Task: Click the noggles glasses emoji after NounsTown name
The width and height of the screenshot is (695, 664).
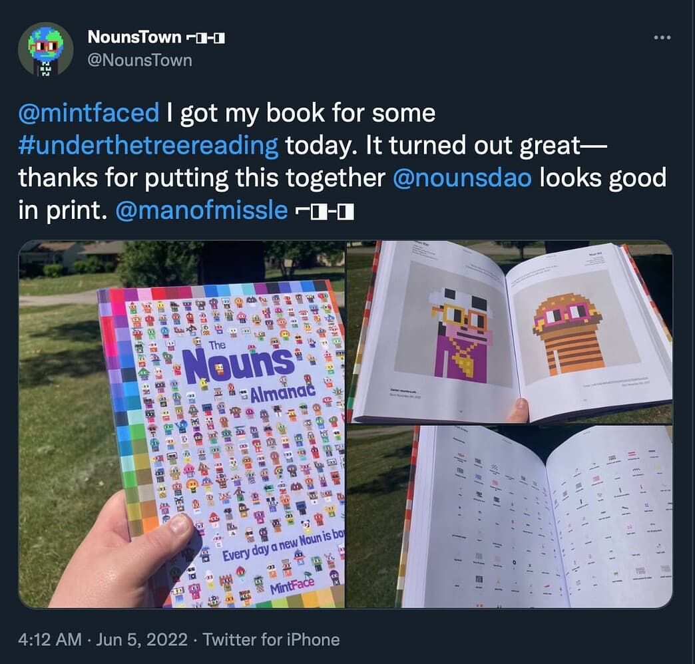Action: click(x=205, y=38)
